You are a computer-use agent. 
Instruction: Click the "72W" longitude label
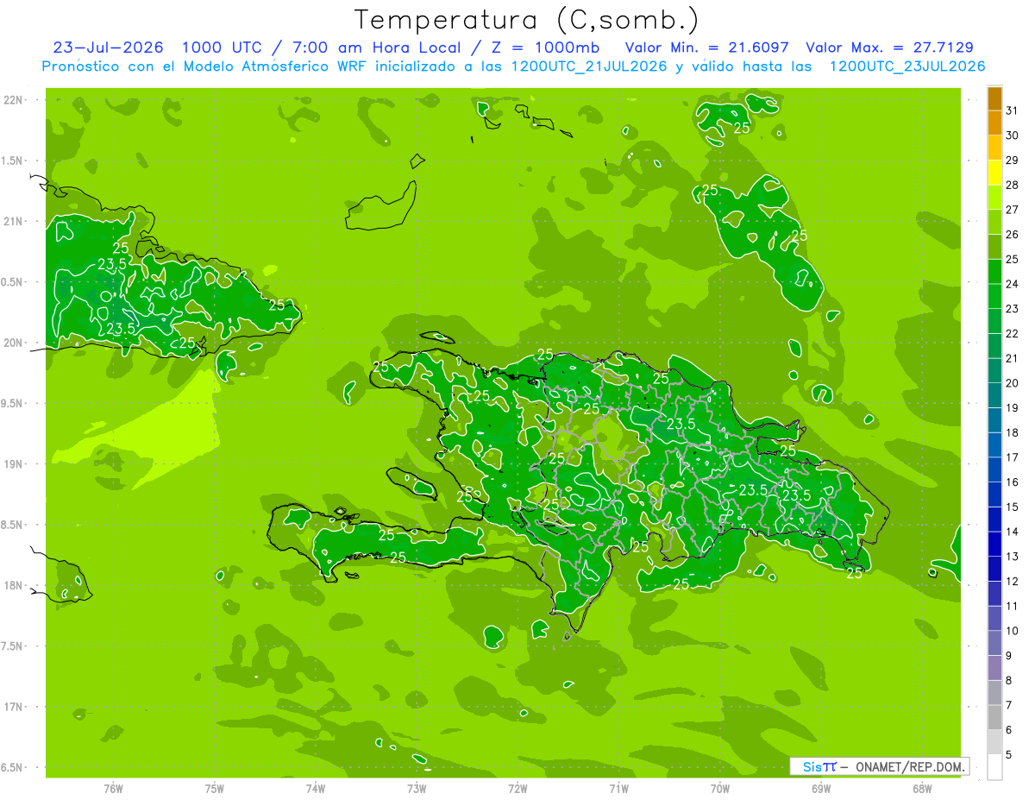click(x=517, y=789)
